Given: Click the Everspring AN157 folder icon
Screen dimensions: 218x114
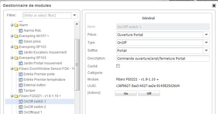Looking at the screenshot, I should click(x=16, y=36).
